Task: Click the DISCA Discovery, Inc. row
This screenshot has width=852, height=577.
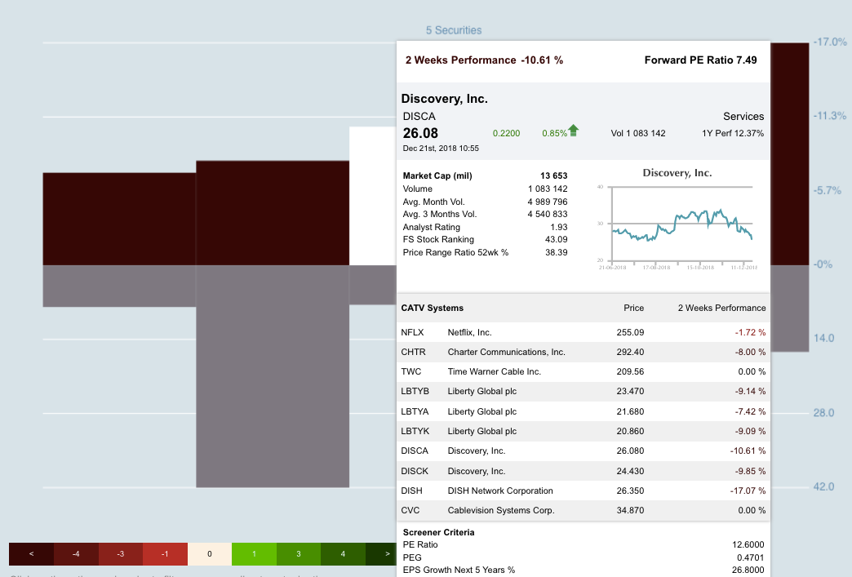Action: tap(583, 451)
